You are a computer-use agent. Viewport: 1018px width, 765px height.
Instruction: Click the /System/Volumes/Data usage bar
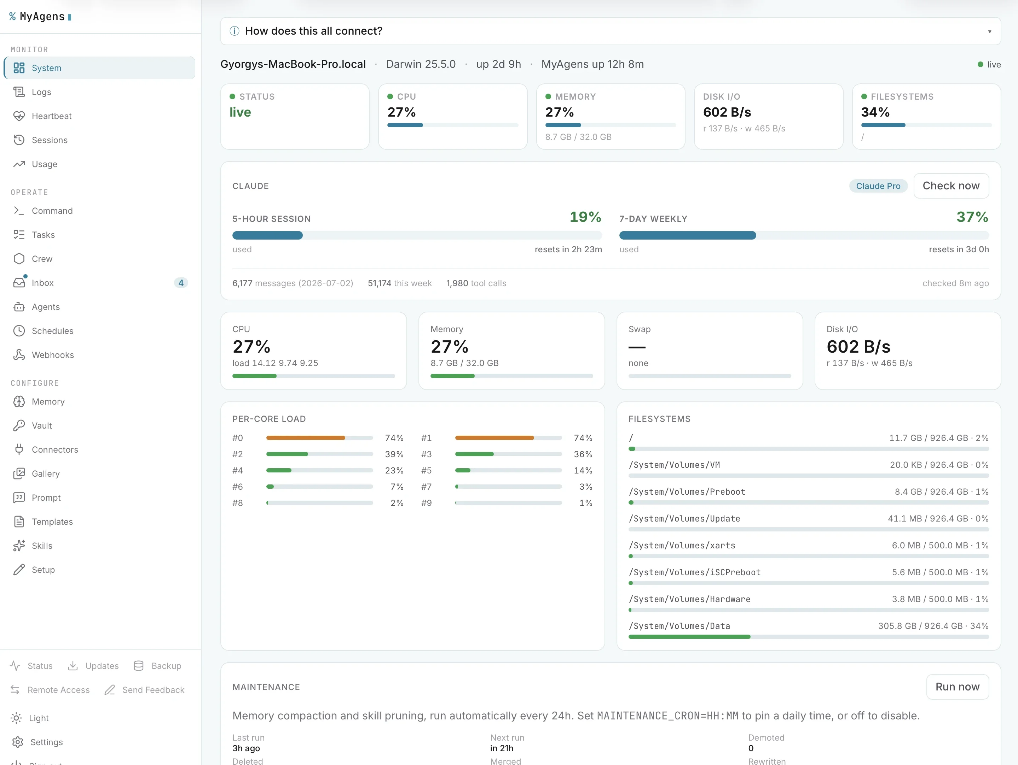point(809,637)
